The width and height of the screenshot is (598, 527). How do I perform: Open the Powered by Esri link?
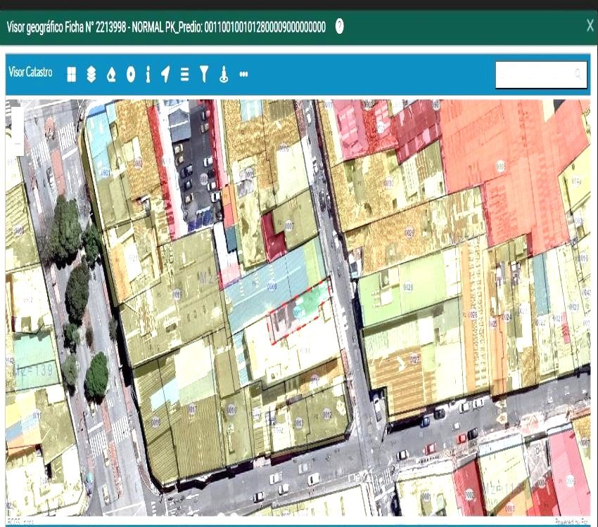click(x=571, y=521)
